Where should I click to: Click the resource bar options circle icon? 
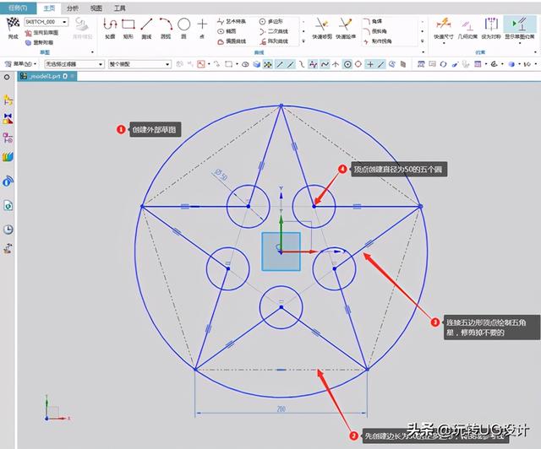(x=7, y=77)
